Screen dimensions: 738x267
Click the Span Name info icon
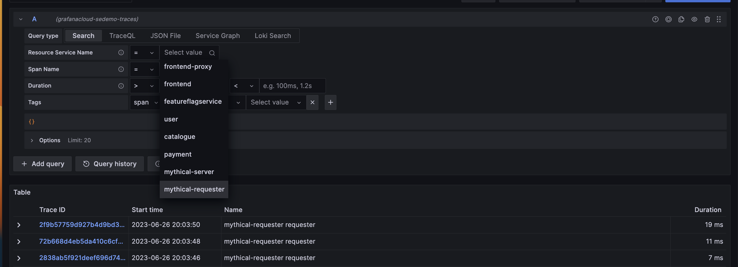coord(121,69)
